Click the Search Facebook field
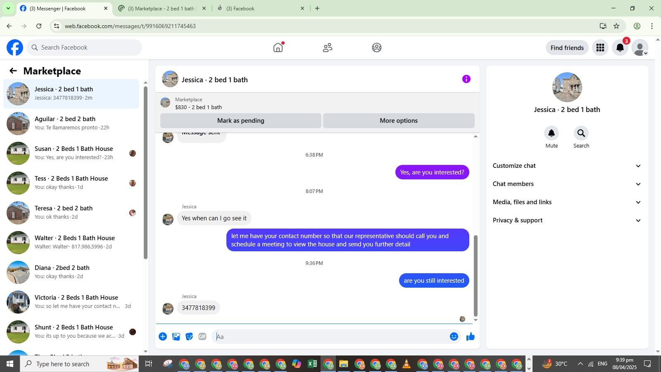 (x=85, y=48)
